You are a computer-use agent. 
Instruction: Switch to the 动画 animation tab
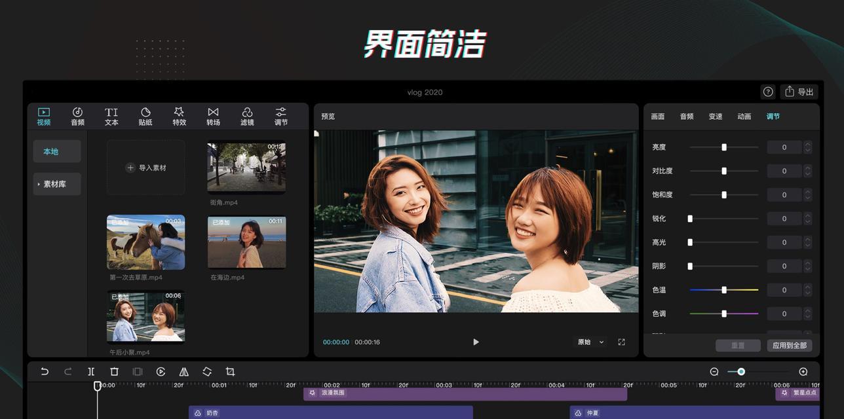(x=744, y=117)
